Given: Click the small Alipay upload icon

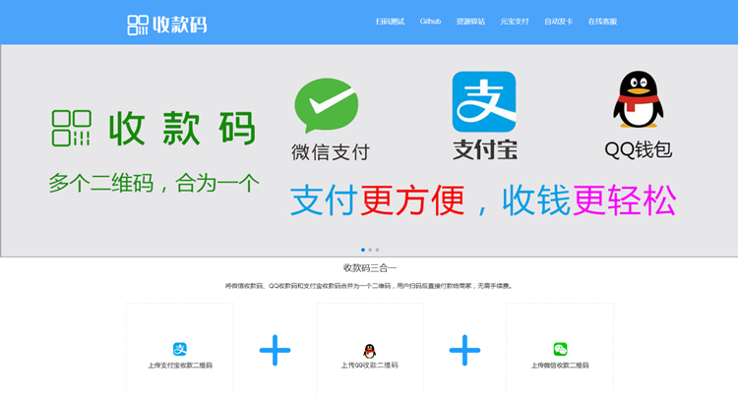Looking at the screenshot, I should (x=180, y=349).
